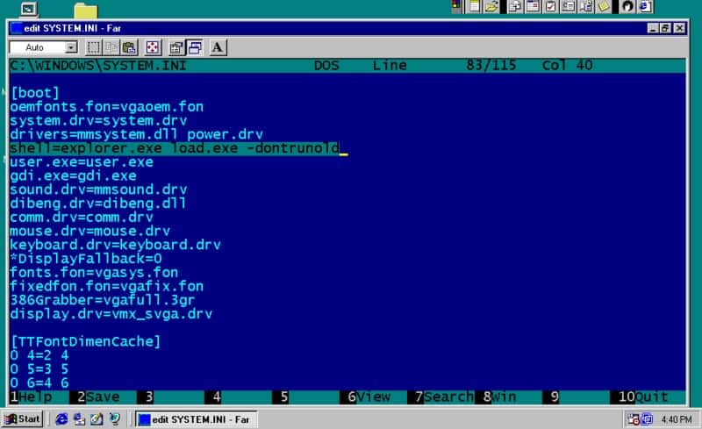Open the Windows Start menu

[x=23, y=419]
